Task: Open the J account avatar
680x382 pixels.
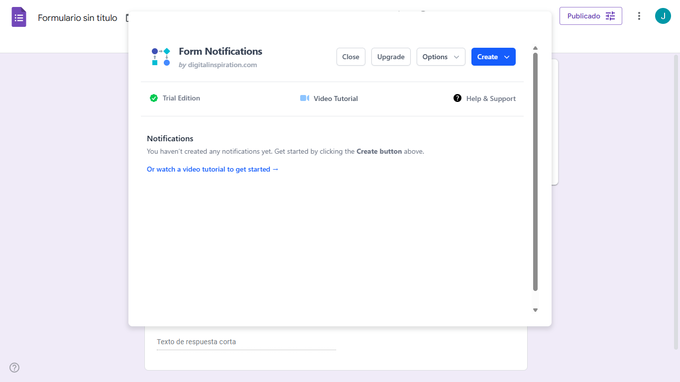Action: 663,16
